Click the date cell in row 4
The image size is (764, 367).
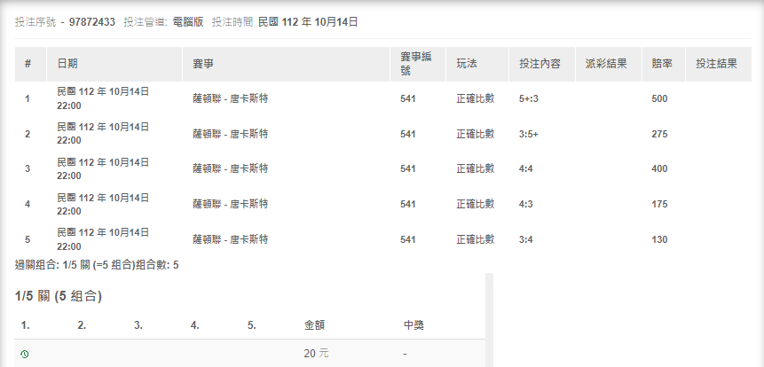click(x=103, y=205)
